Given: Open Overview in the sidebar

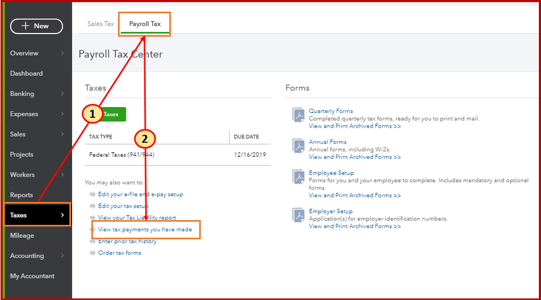Looking at the screenshot, I should (x=24, y=53).
